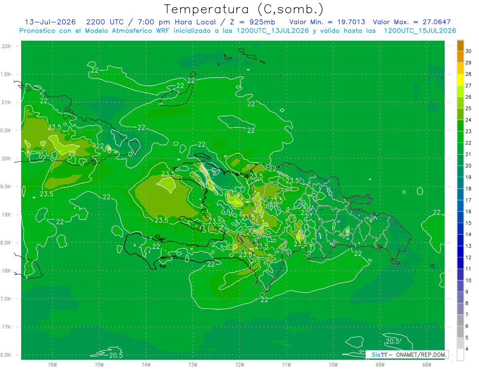Viewport: 479px width, 370px height.
Task: Select the teal swatch between 19 and 20
Action: point(460,172)
